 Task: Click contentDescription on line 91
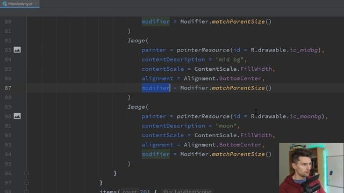(173, 126)
